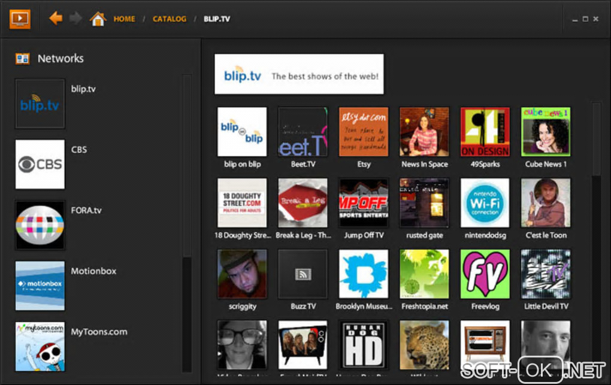Open the Little Devil TV channel

pos(546,274)
